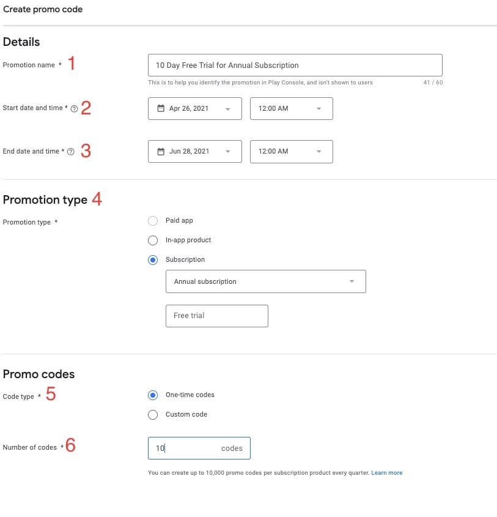Enable the One-time codes option
497x517 pixels.
tap(153, 395)
